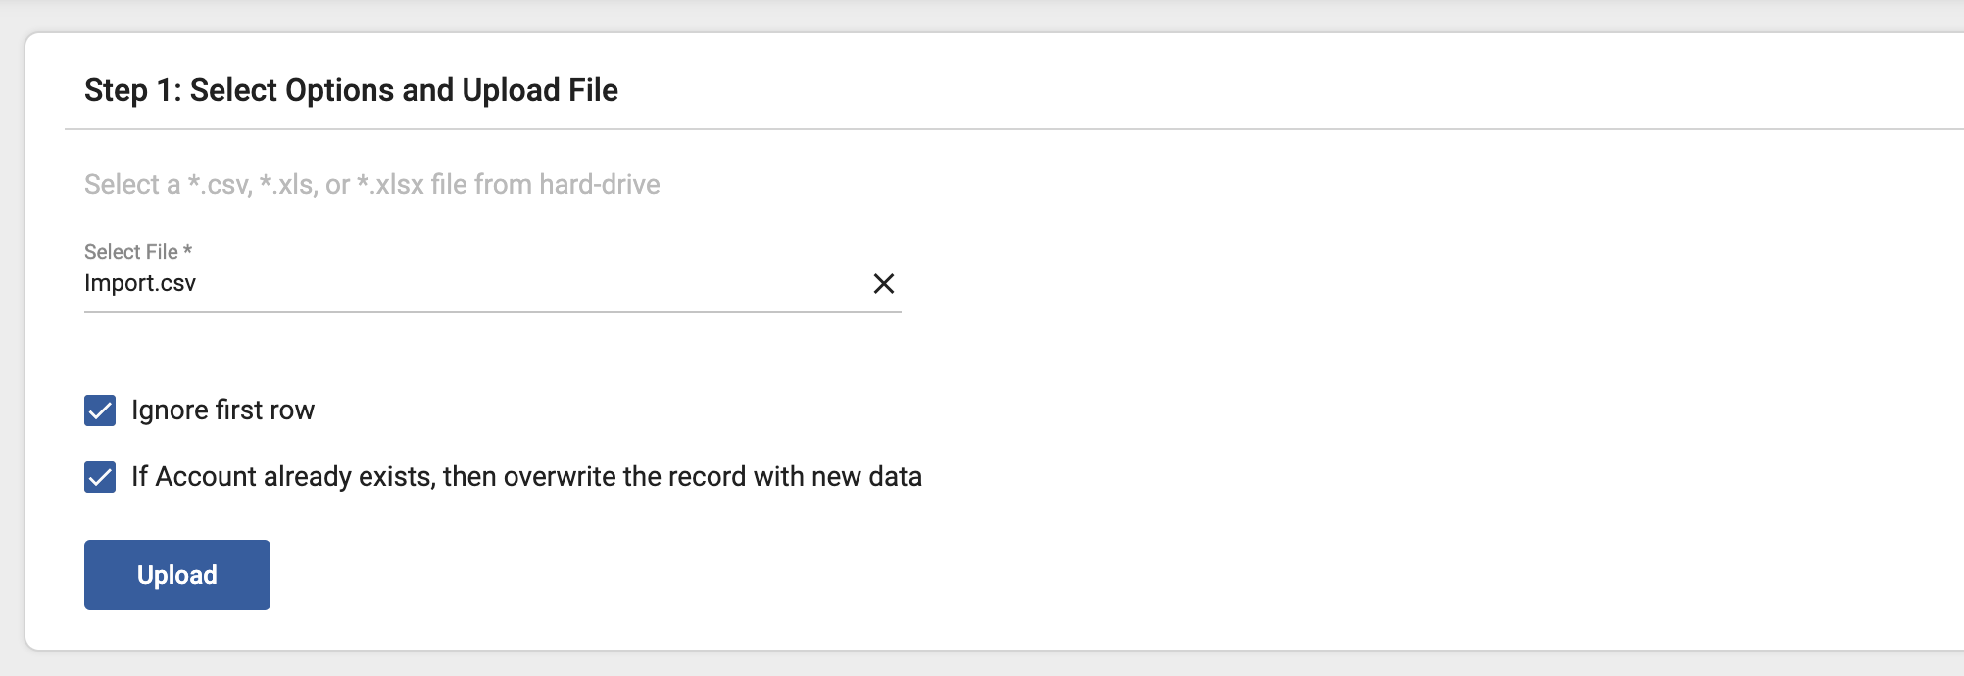Click the csv, xls, xlsx hint text
Image resolution: width=1964 pixels, height=676 pixels.
click(371, 184)
